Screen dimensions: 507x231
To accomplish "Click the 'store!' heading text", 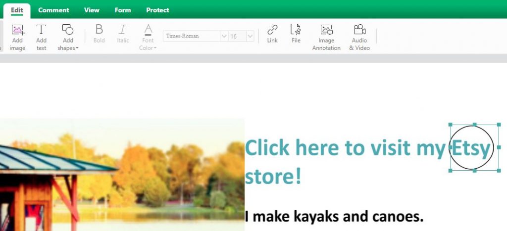I will (x=273, y=177).
